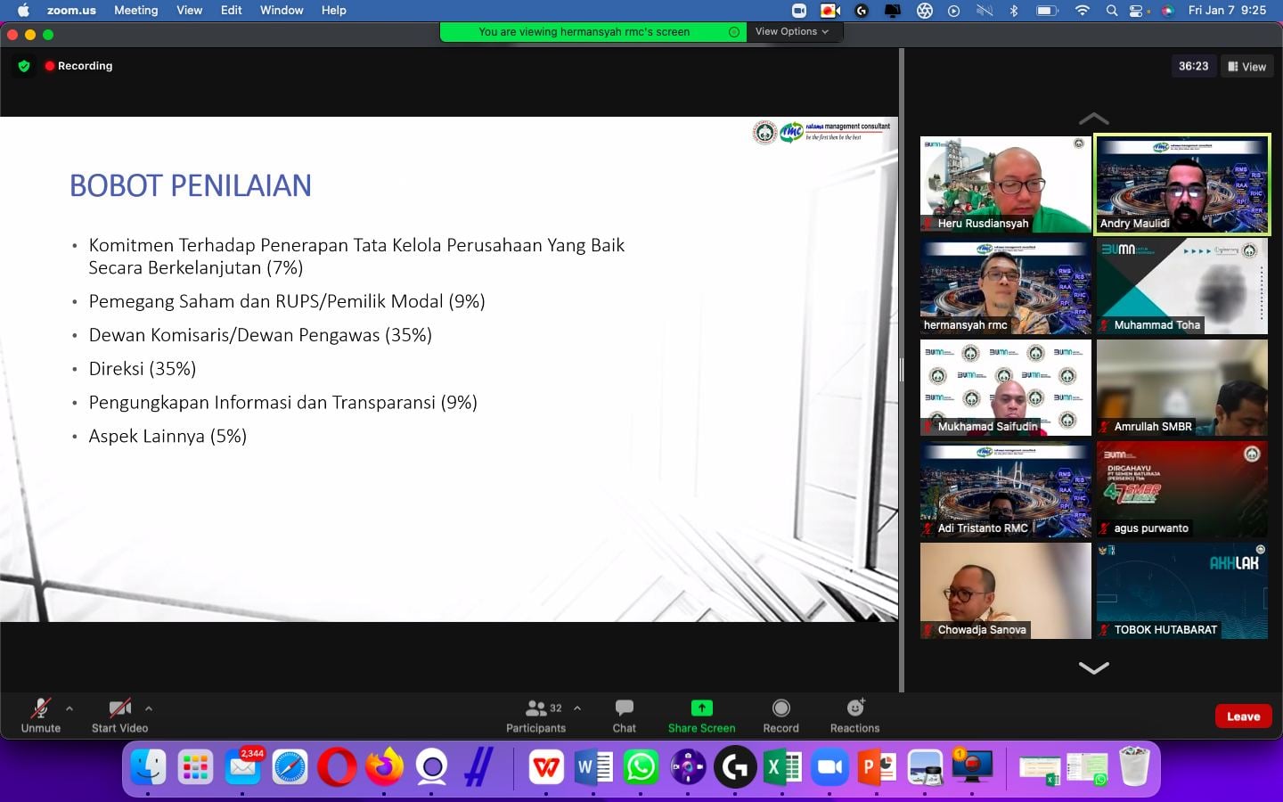This screenshot has height=802, width=1283.
Task: Open the View Options dropdown
Action: [x=791, y=32]
